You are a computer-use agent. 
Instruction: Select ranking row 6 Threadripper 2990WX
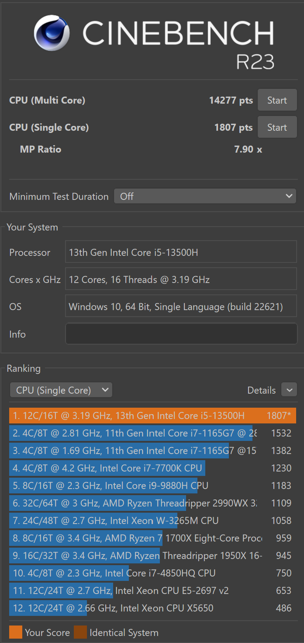[x=152, y=503]
